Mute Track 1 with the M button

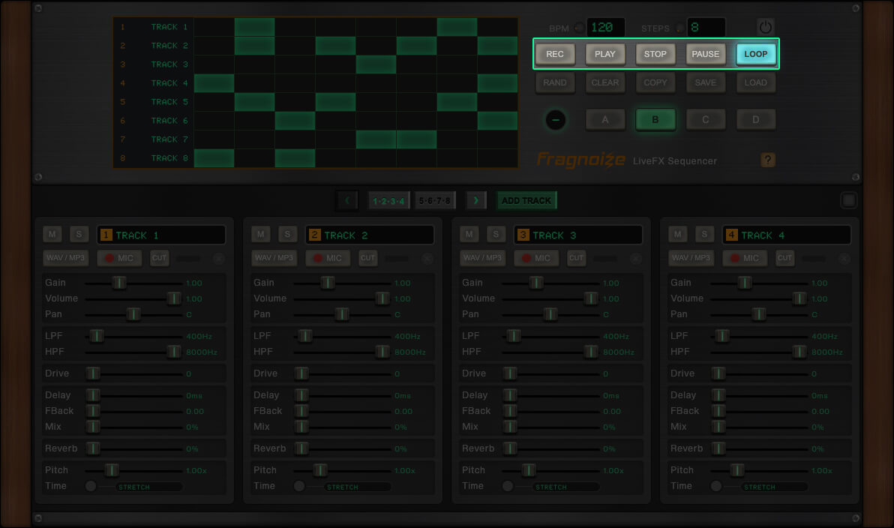click(x=52, y=235)
